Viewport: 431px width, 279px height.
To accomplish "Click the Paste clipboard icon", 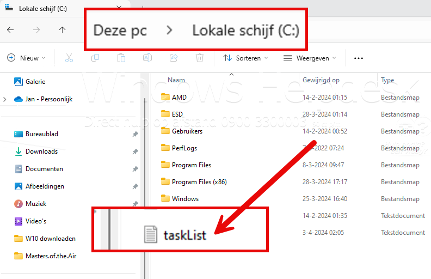I will tap(121, 58).
